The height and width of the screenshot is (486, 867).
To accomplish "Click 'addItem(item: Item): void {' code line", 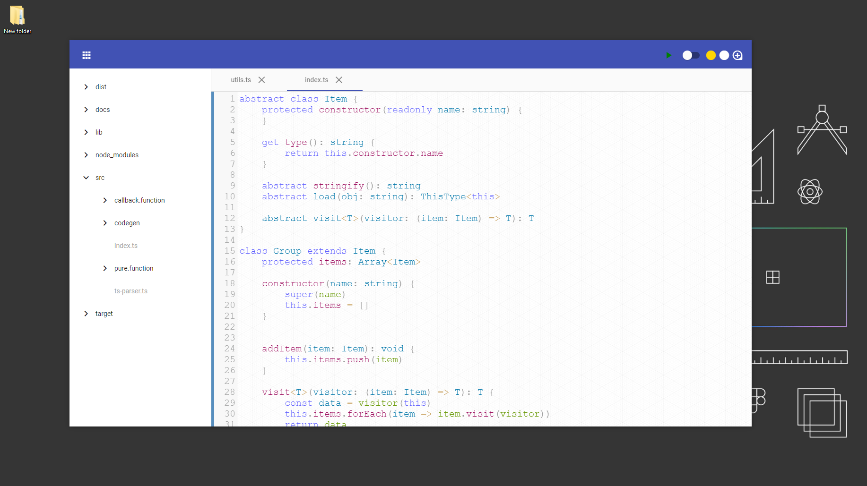I will click(338, 349).
